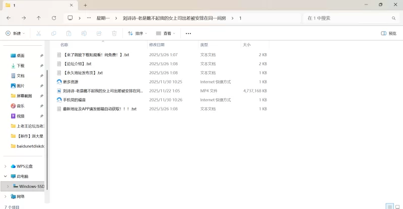This screenshot has width=403, height=209.
Task: Click the 在 1 中搜索 search box
Action: (x=348, y=18)
